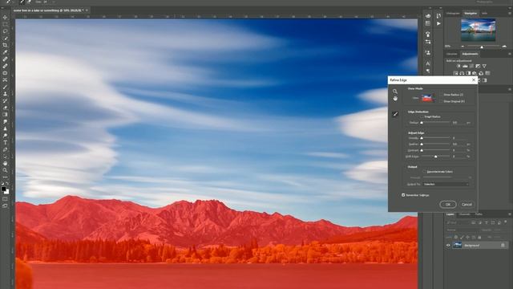Viewport: 513px width, 289px height.
Task: Click the lock icon on Background layer
Action: [x=503, y=245]
